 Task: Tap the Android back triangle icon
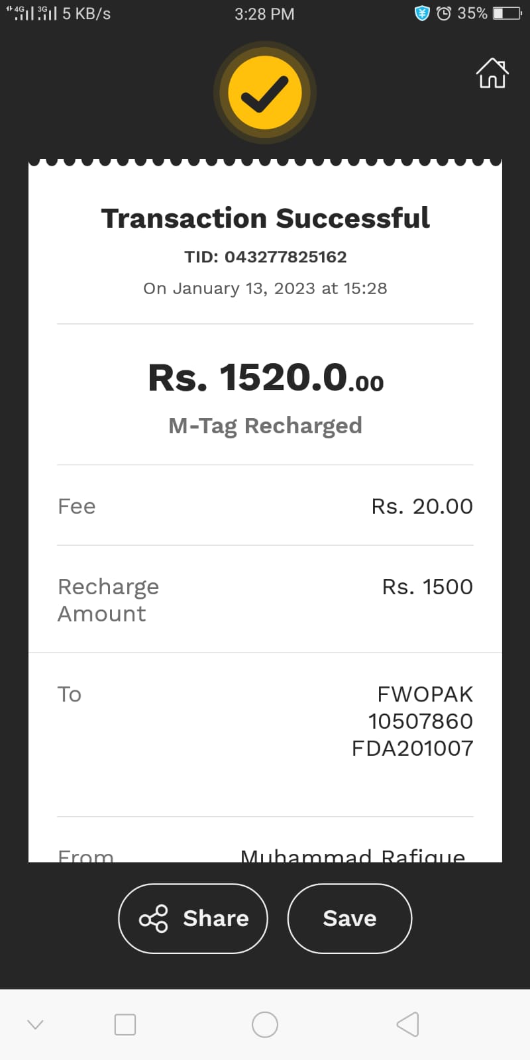[408, 1024]
